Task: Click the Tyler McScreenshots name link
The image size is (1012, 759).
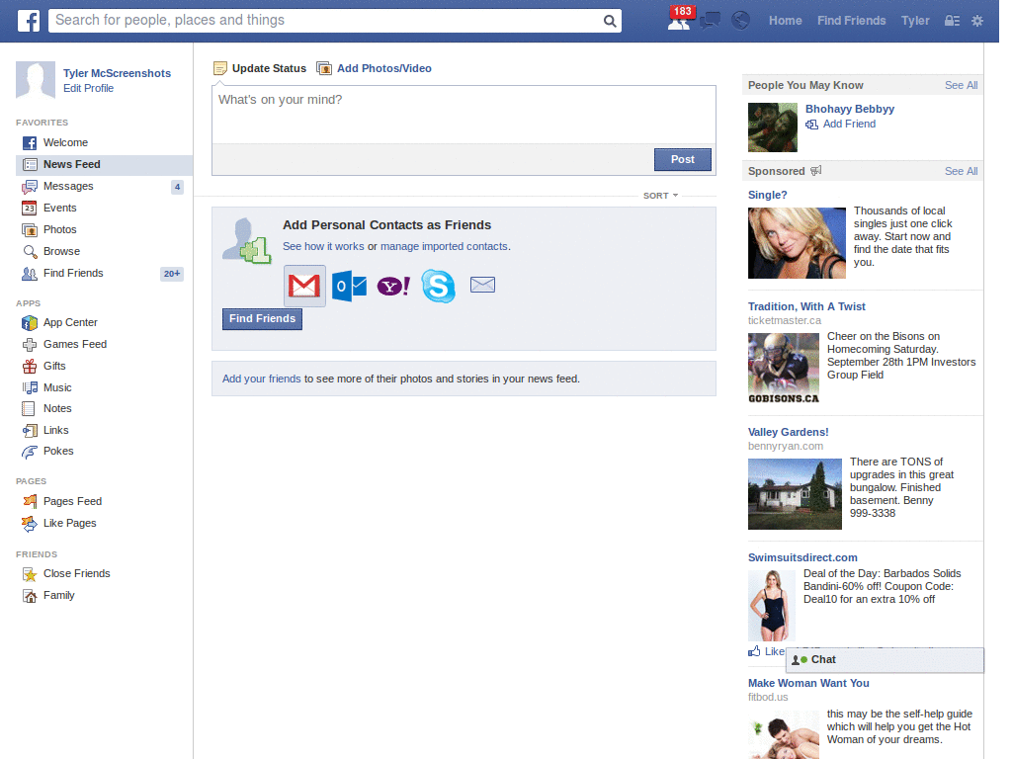Action: pyautogui.click(x=117, y=73)
